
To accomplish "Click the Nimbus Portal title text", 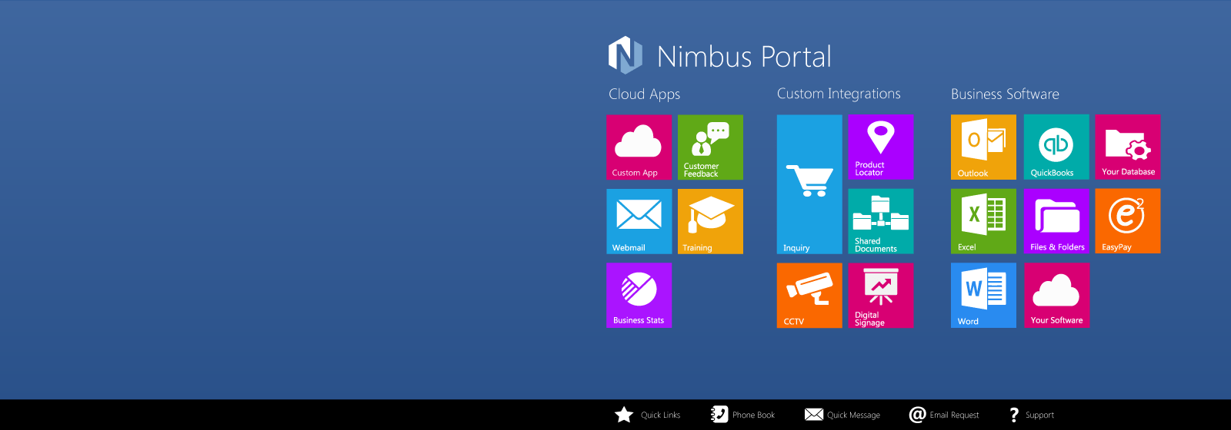I will (x=744, y=57).
